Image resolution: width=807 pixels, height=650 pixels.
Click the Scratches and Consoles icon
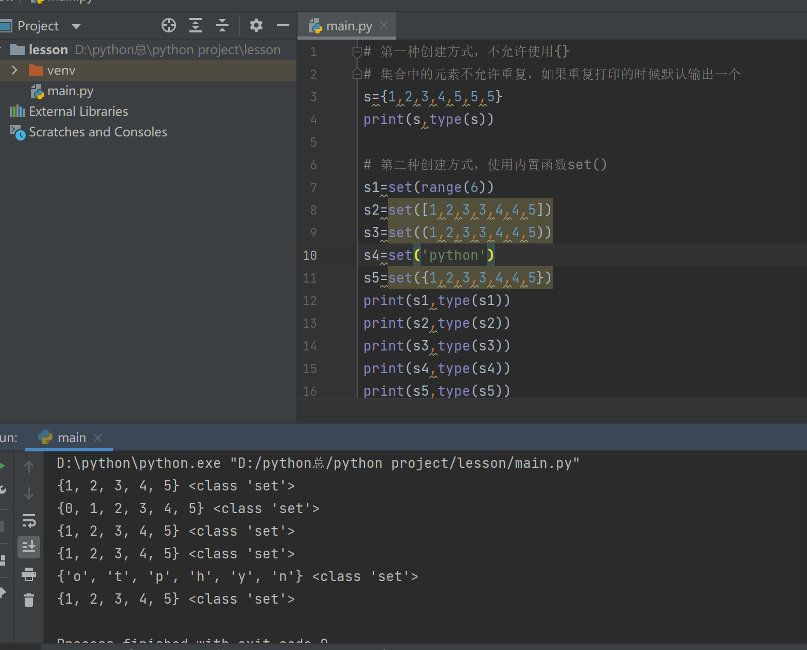(17, 132)
